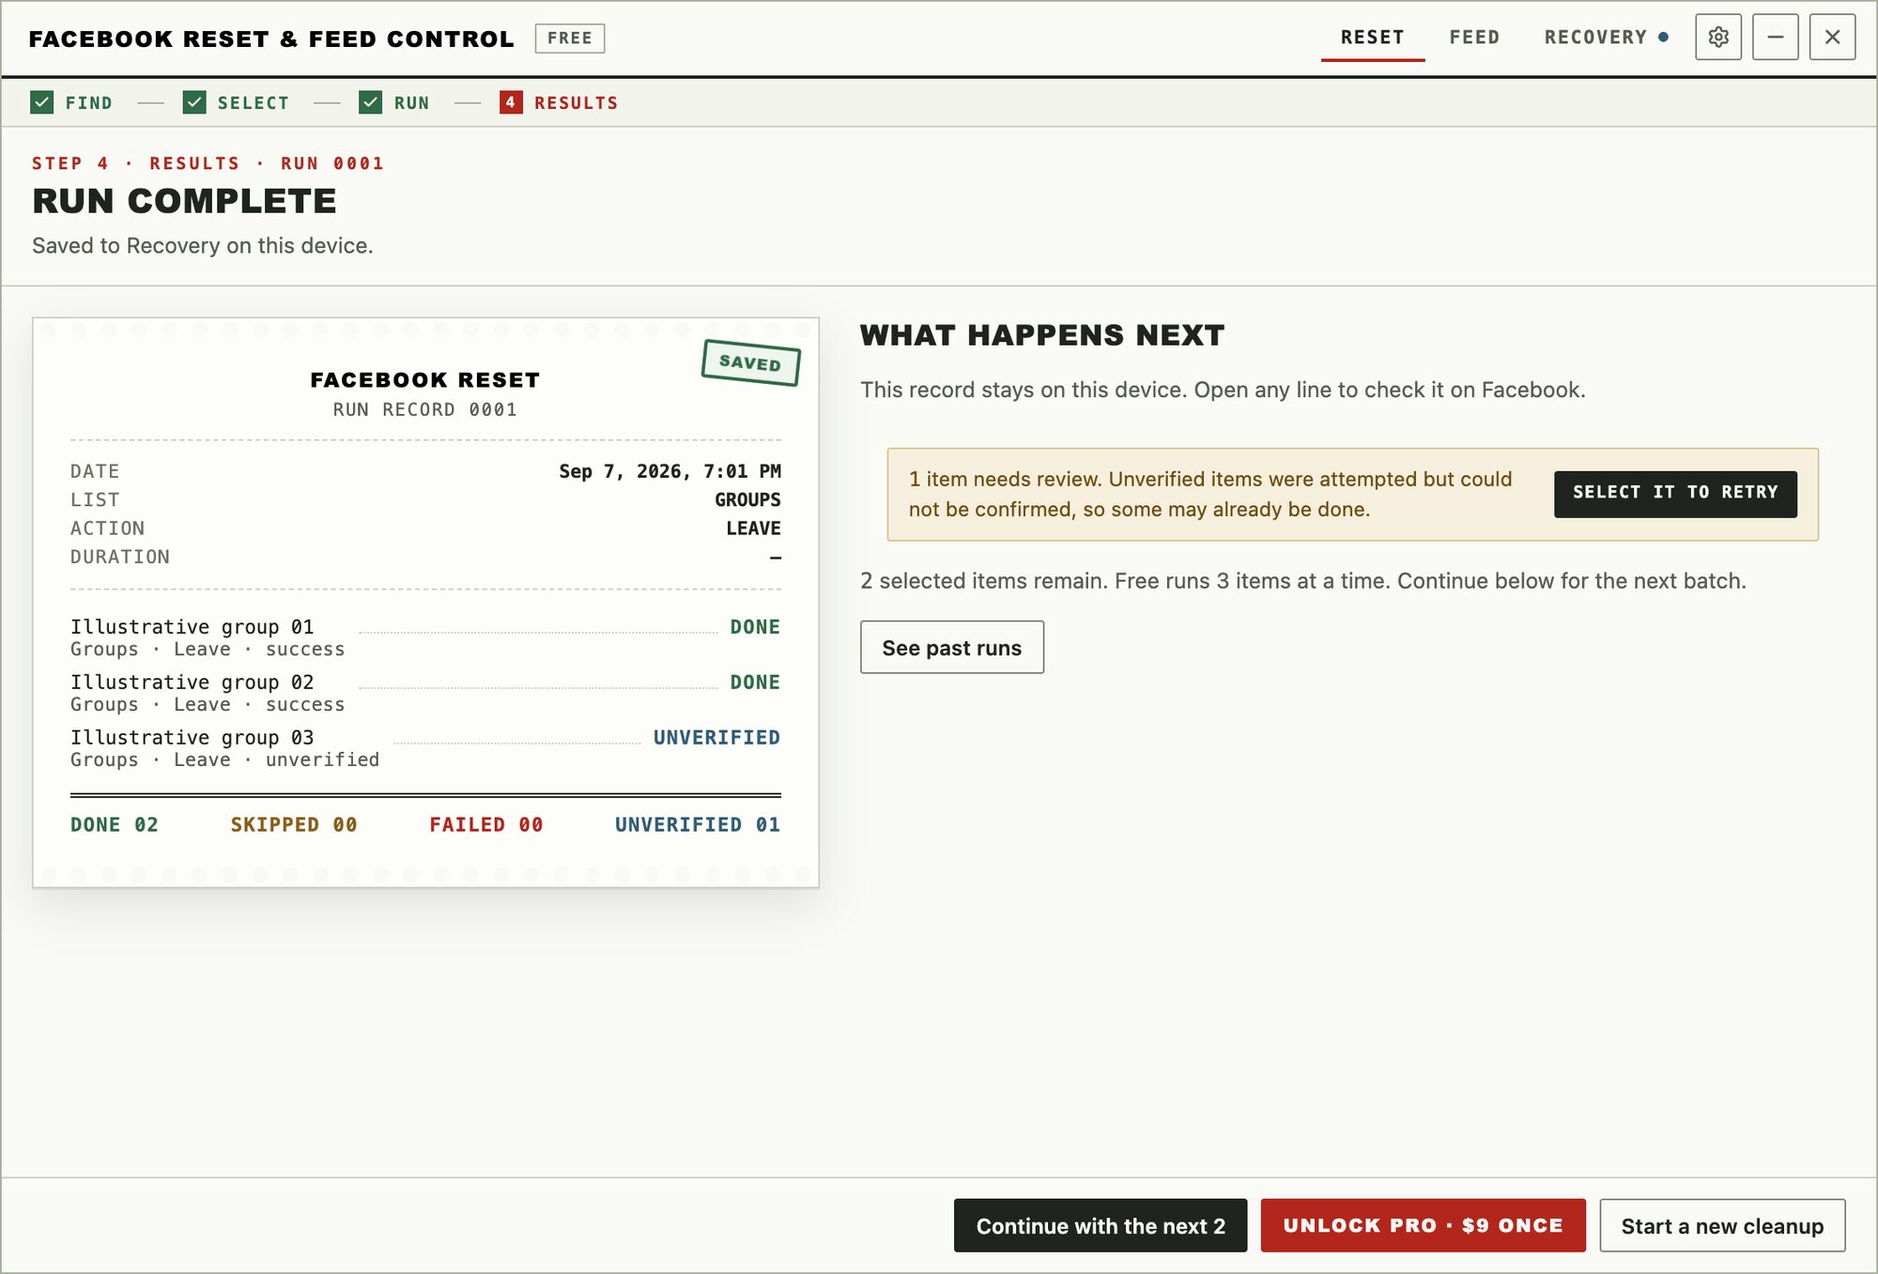Click the DONE status for group 01

click(x=755, y=627)
